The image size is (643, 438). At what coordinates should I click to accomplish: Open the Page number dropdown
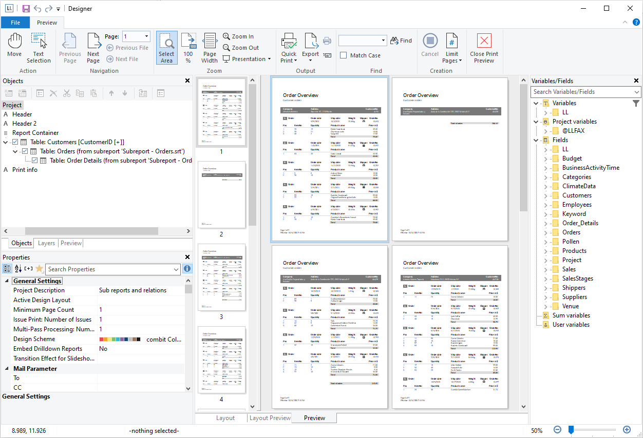pyautogui.click(x=146, y=36)
